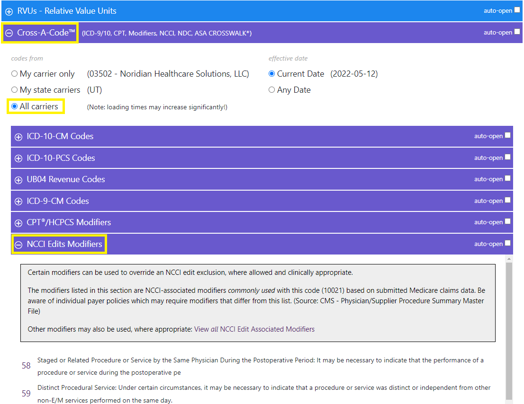
Task: Tick auto-open for ICD-10-PCS Codes
Action: coord(507,157)
